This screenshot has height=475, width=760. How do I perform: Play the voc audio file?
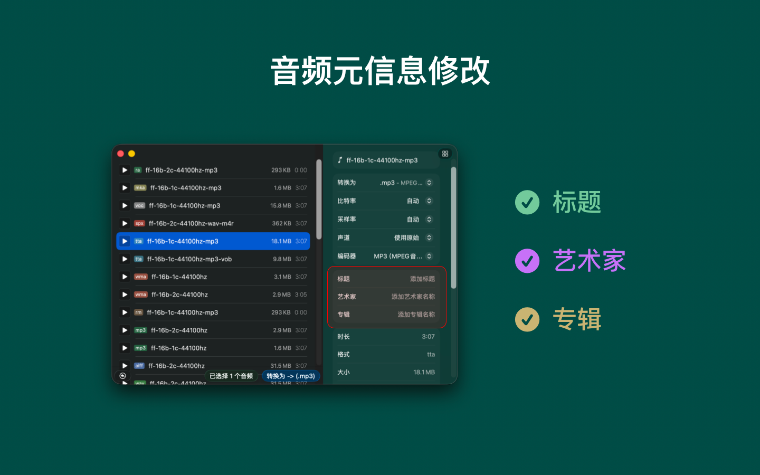[125, 206]
